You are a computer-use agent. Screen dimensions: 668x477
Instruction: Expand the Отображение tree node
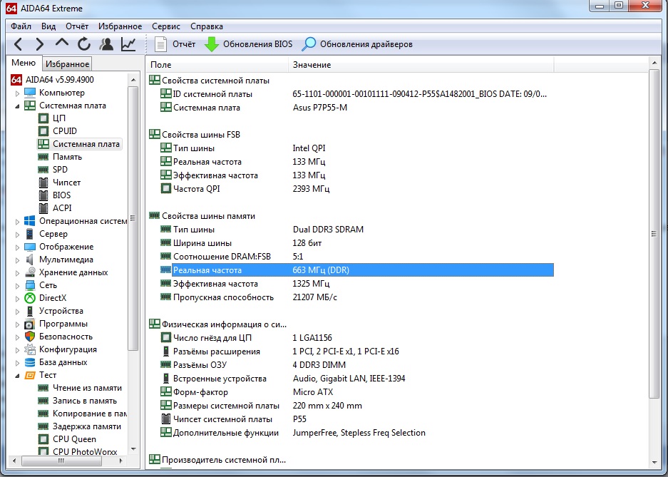(x=17, y=247)
